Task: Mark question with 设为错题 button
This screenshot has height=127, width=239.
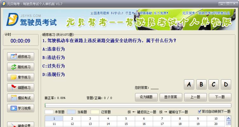Action: pos(146,97)
